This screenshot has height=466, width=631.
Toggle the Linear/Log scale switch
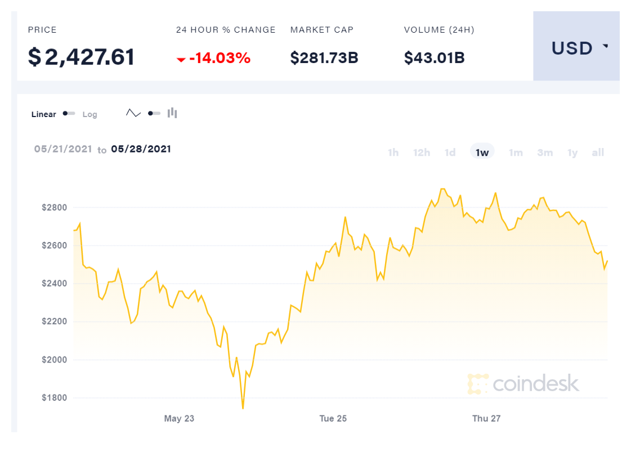69,114
